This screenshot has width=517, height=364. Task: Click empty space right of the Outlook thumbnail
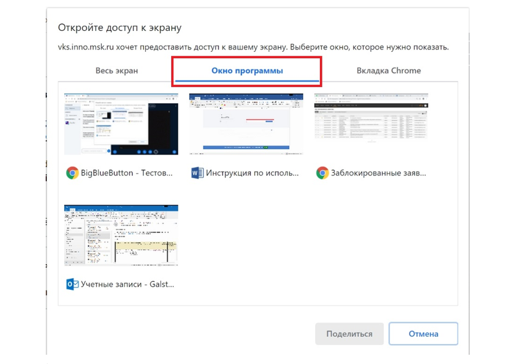(309, 247)
